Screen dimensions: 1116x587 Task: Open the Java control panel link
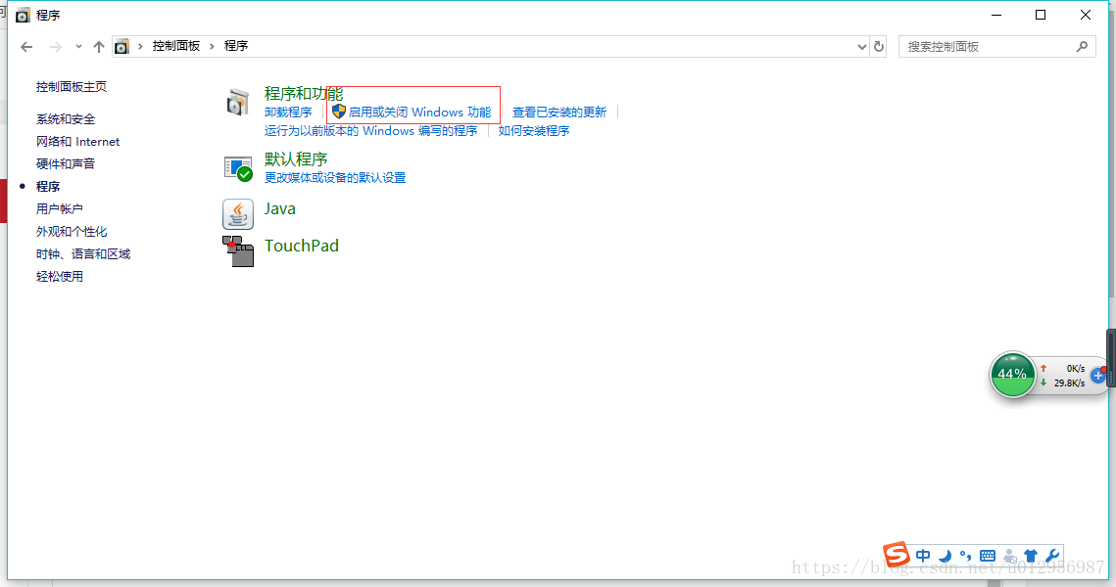pos(279,208)
